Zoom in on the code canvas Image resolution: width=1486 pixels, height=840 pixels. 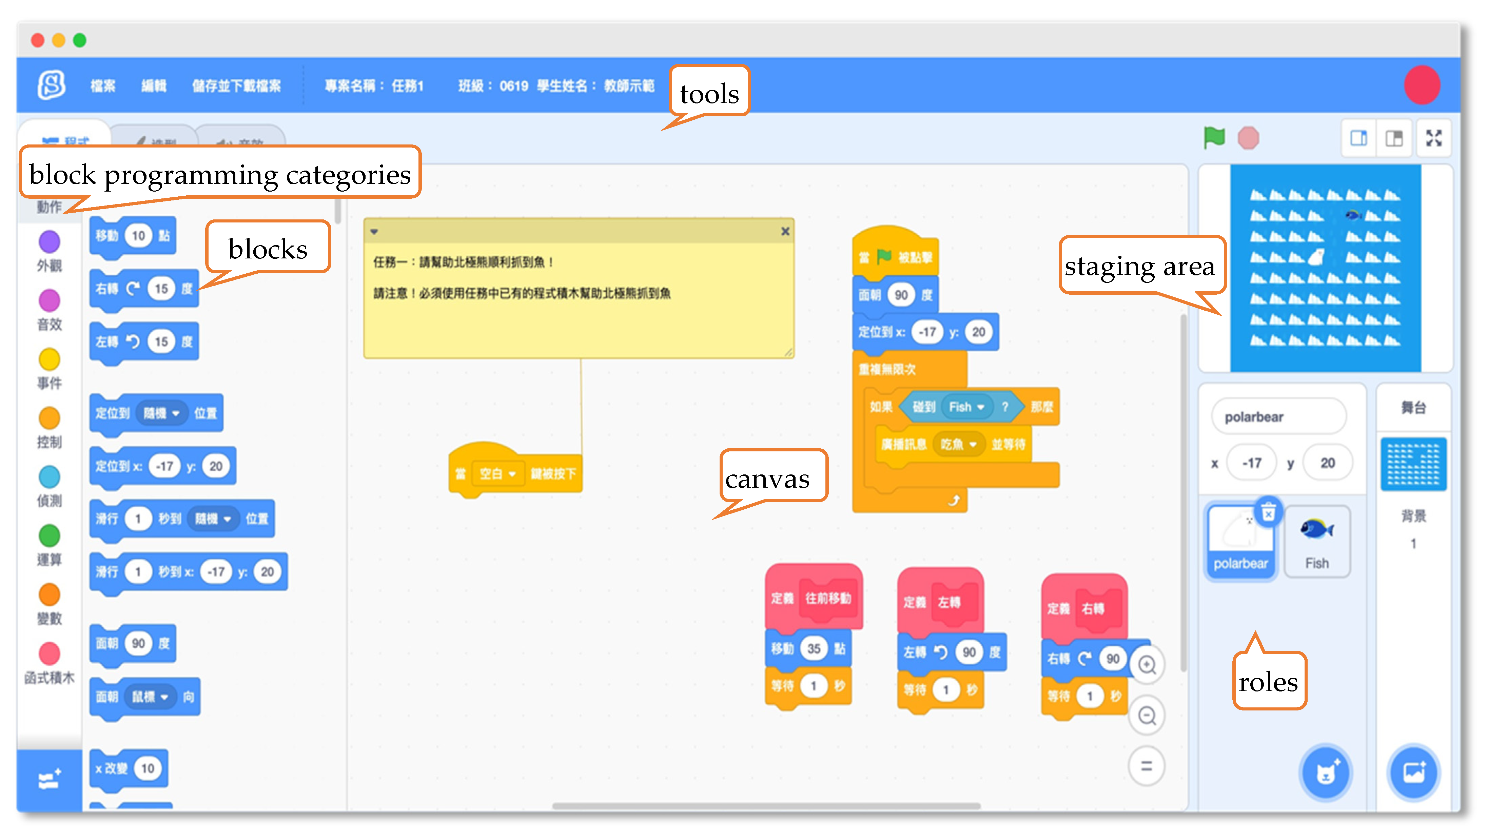1147,665
